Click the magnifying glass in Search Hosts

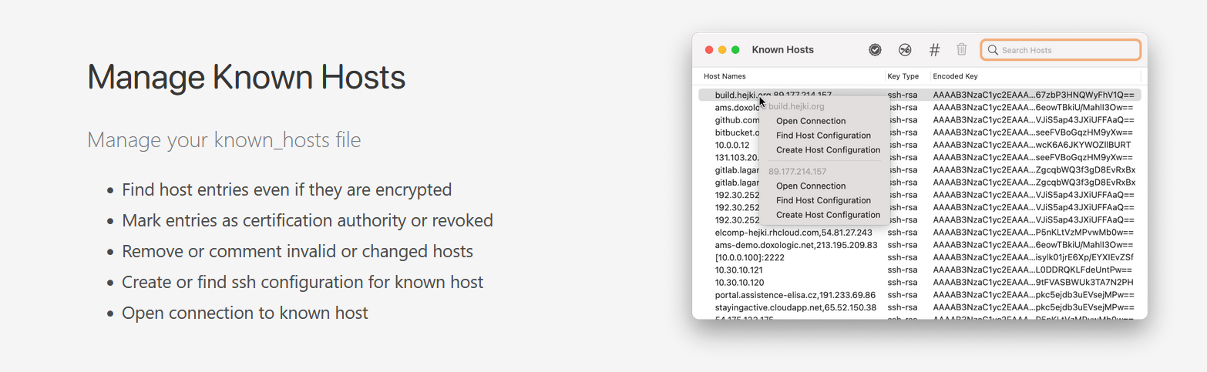(993, 50)
